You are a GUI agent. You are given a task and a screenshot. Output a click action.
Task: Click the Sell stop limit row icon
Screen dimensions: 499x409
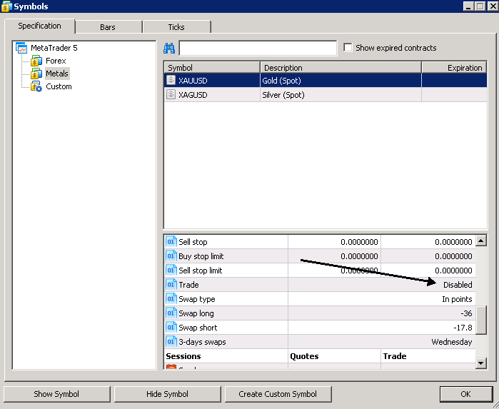pyautogui.click(x=171, y=271)
